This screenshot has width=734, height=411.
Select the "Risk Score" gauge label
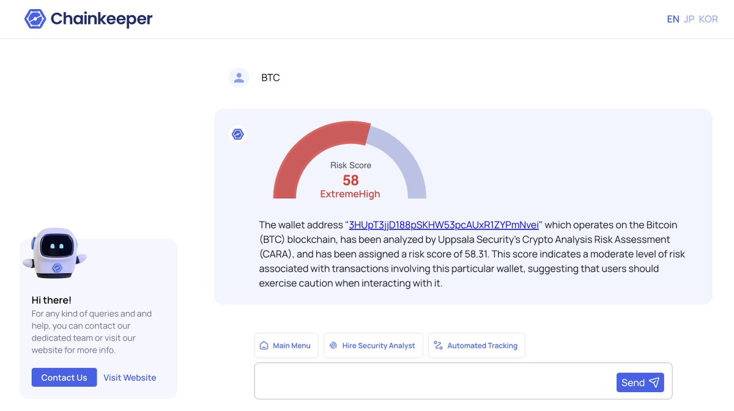coord(350,165)
